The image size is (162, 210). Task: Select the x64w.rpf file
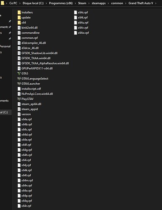pos(82,33)
